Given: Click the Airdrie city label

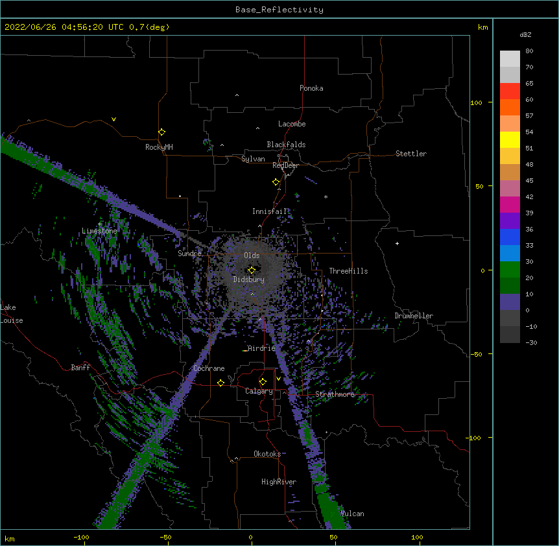Looking at the screenshot, I should pos(262,348).
